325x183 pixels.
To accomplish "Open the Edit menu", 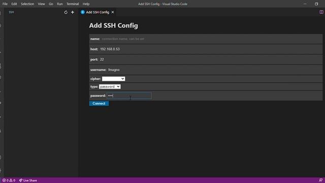I will click(14, 4).
